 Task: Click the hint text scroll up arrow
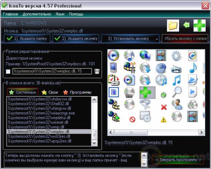pyautogui.click(x=144, y=156)
